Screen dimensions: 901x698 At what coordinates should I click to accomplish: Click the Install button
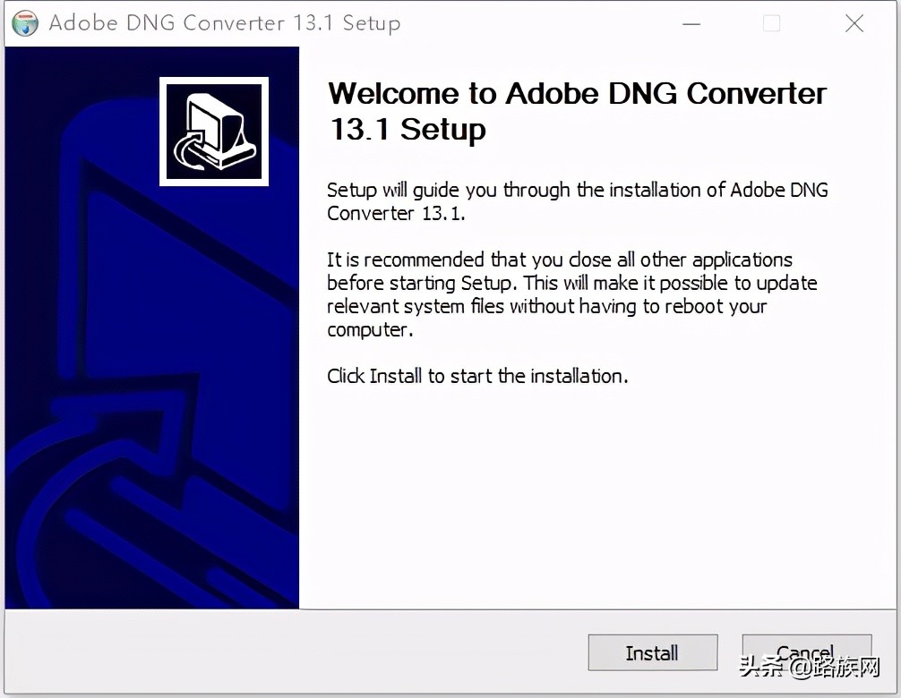(x=652, y=653)
